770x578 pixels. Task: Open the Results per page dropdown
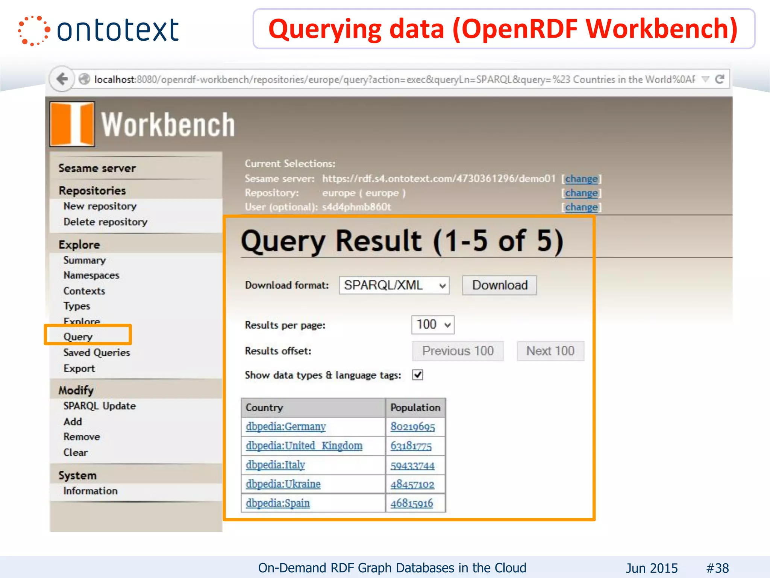pyautogui.click(x=433, y=325)
